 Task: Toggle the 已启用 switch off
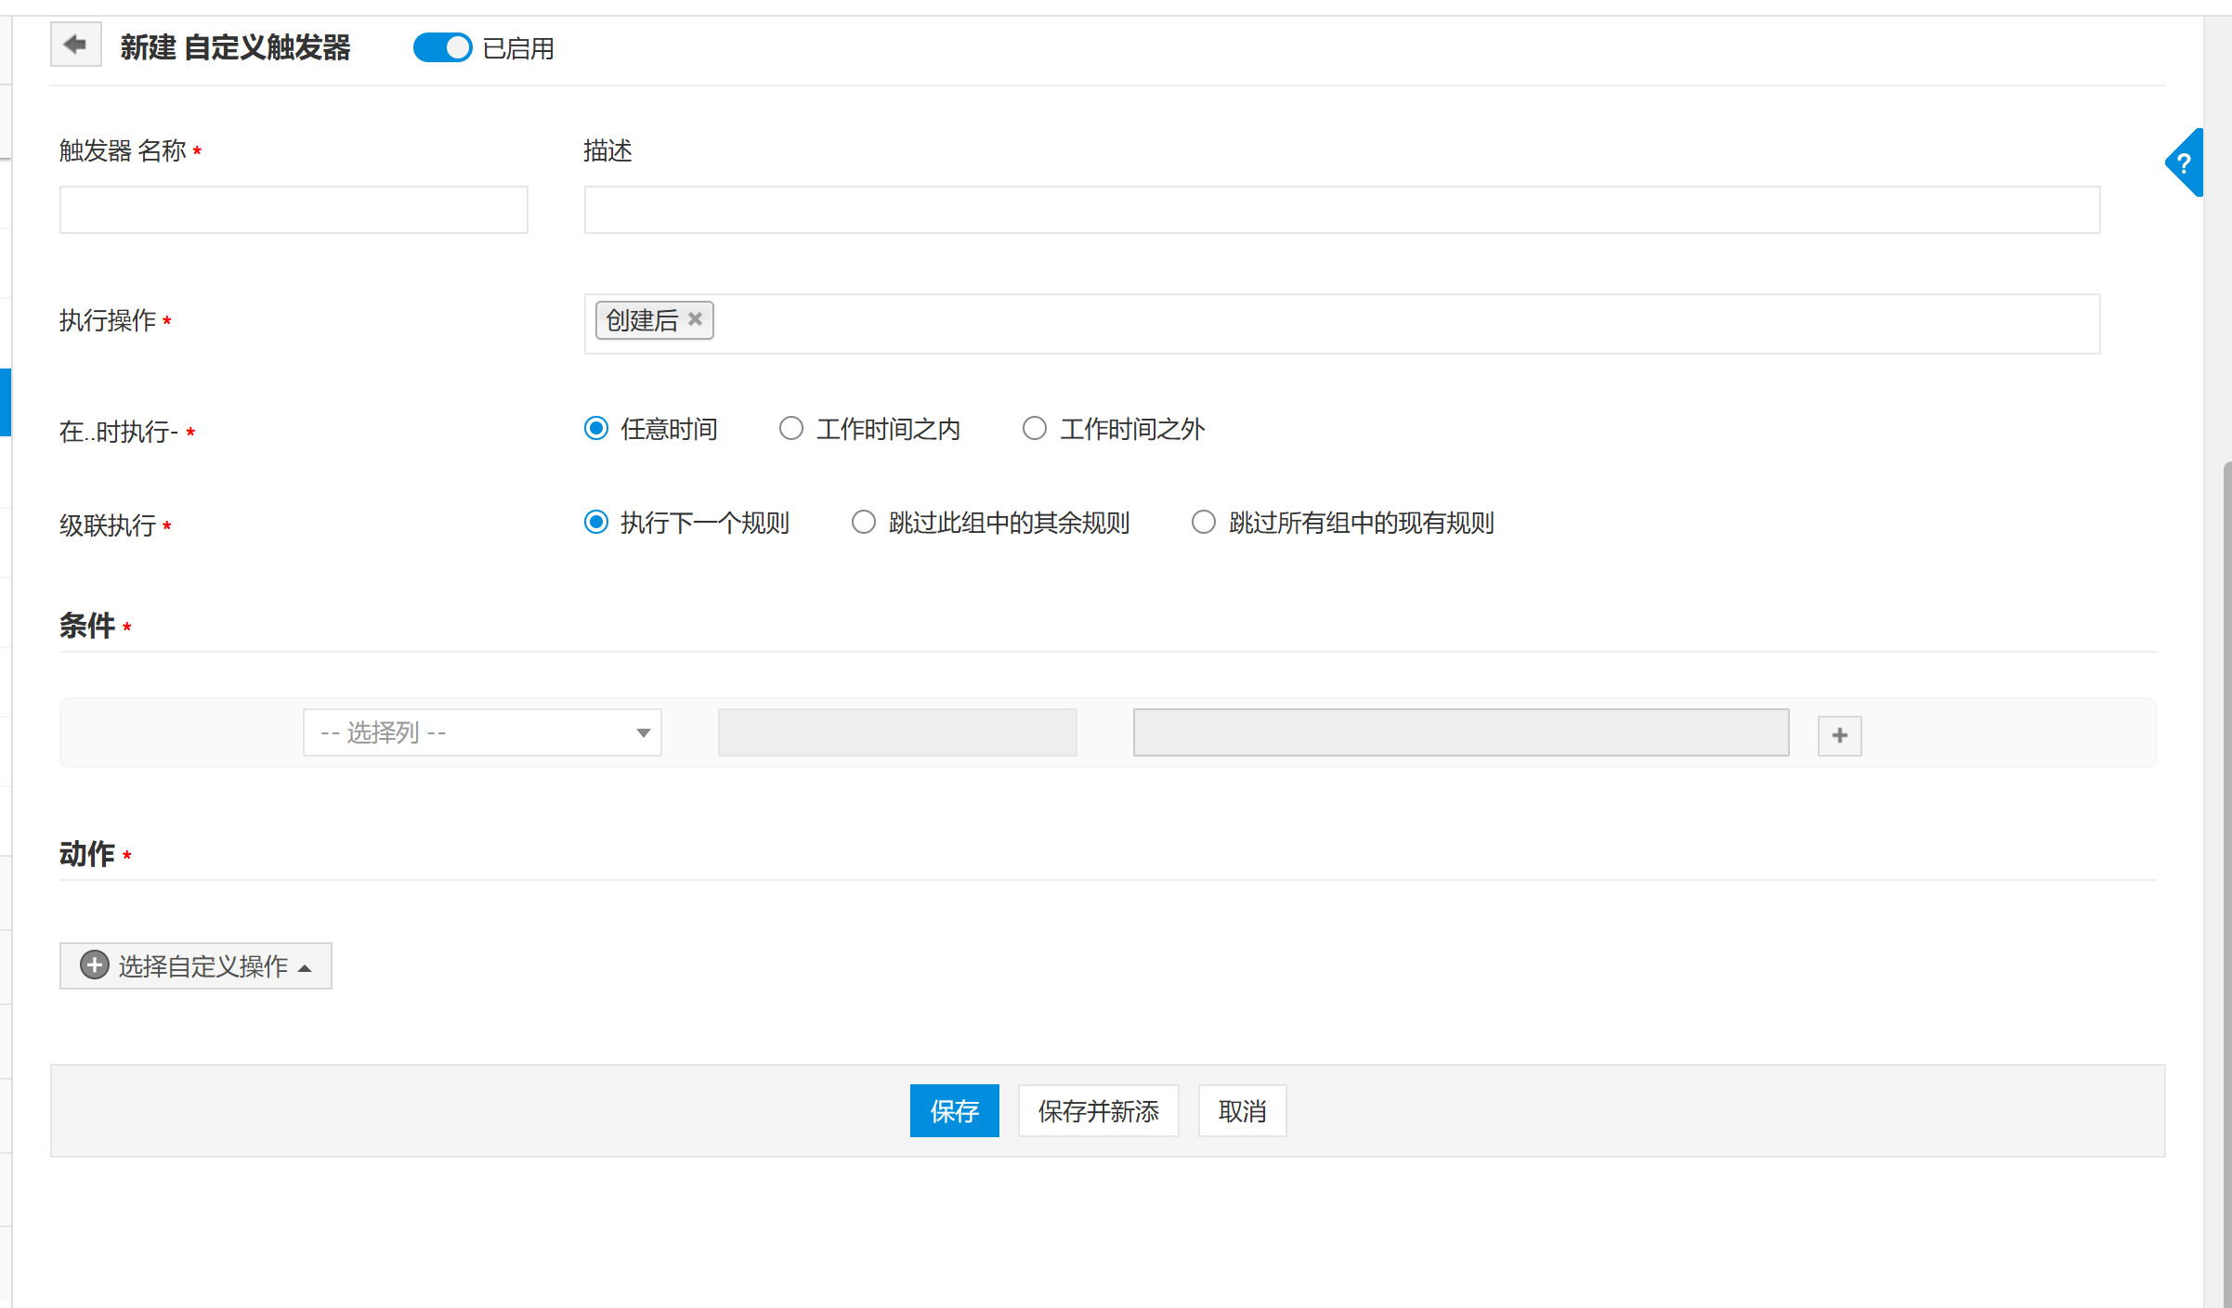(x=442, y=47)
